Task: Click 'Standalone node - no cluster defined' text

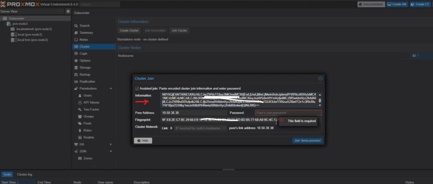Action: pos(143,39)
